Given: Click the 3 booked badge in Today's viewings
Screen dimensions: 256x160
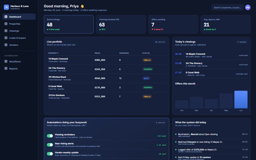Looking at the screenshot, I should coord(242,42).
